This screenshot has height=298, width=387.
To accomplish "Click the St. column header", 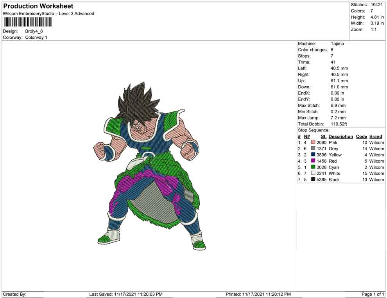I will point(323,136).
